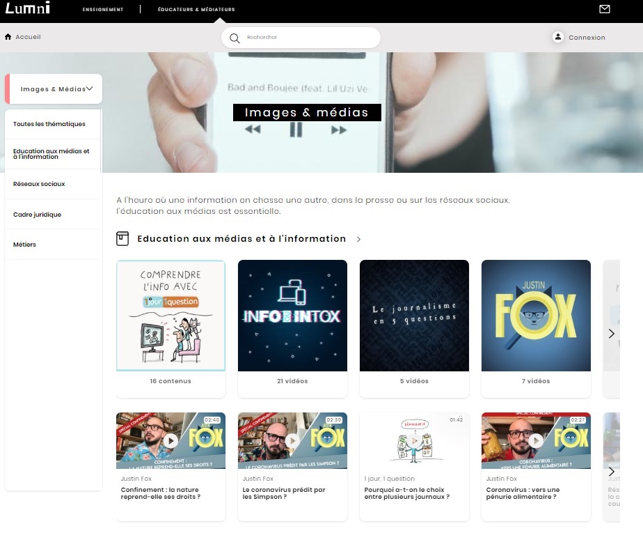The width and height of the screenshot is (643, 533).
Task: Open the Justin Fox collection thumbnail
Action: click(536, 316)
